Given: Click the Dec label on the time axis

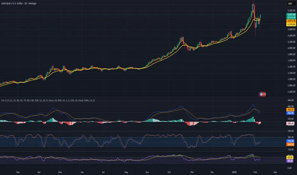Looking at the screenshot, I should click(x=212, y=172).
